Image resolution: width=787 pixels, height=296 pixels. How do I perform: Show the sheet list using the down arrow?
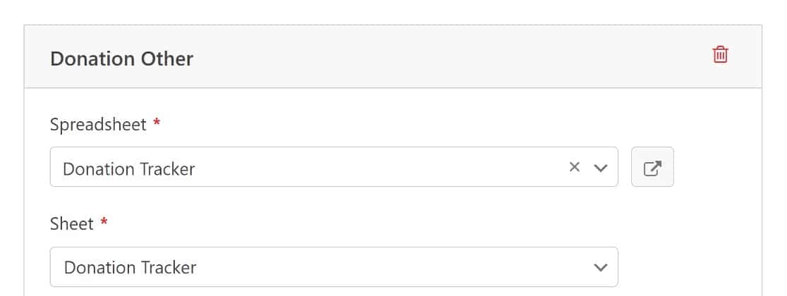pos(601,267)
